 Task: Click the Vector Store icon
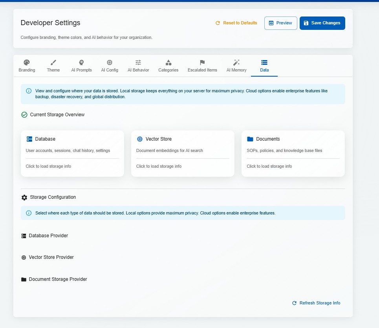click(140, 139)
